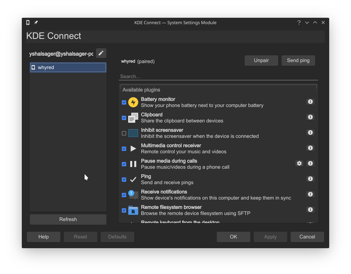Click the title bar question mark help icon

coord(299,22)
